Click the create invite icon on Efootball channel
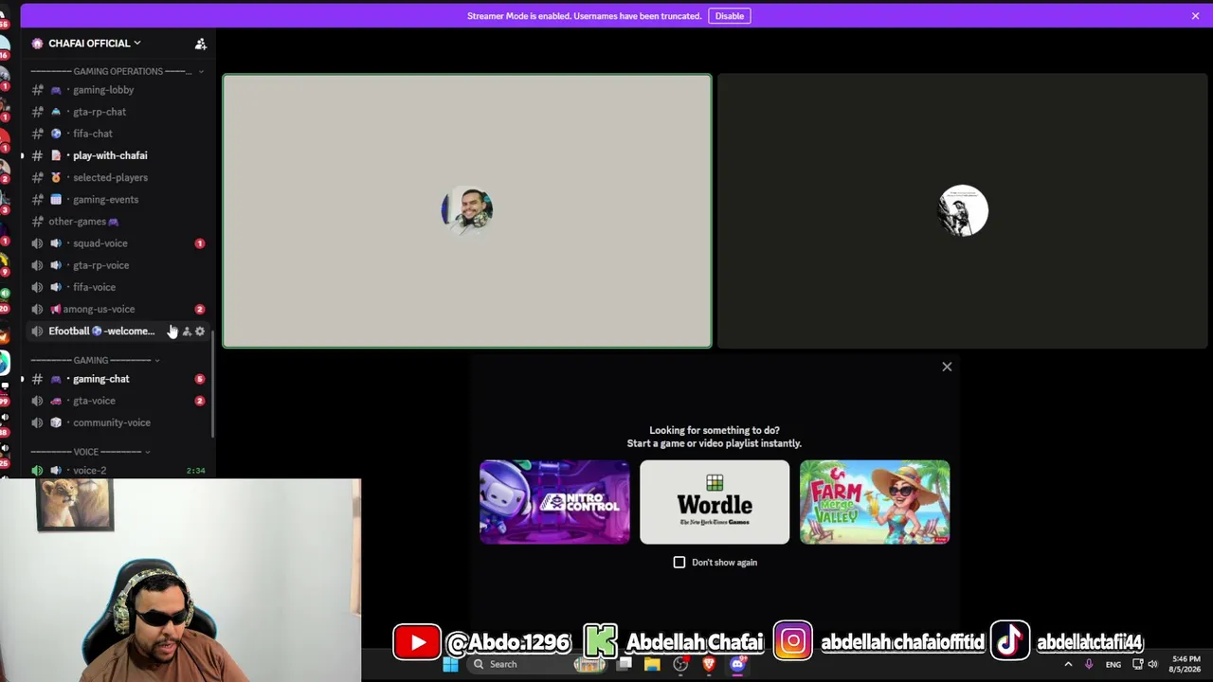The height and width of the screenshot is (682, 1213). [187, 332]
